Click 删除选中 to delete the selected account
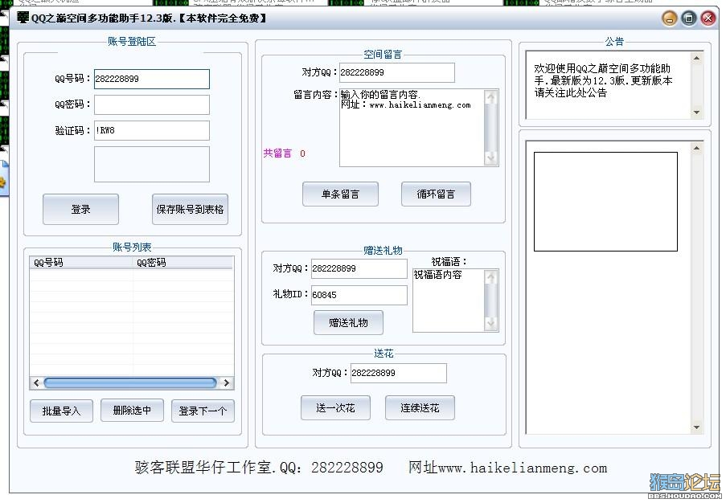 (132, 411)
